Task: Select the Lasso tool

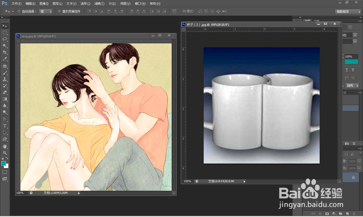Action: coord(5,39)
